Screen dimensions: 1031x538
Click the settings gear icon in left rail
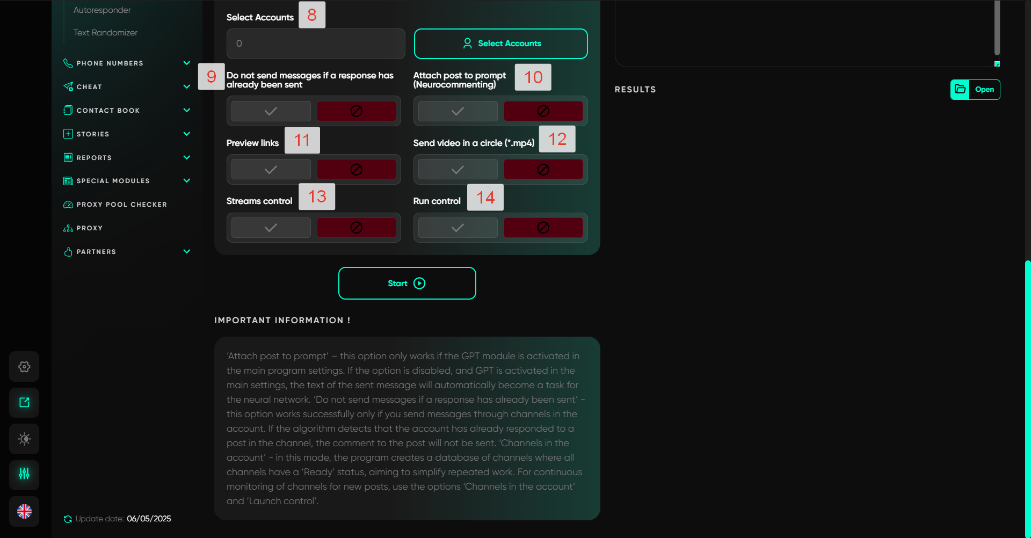(24, 367)
